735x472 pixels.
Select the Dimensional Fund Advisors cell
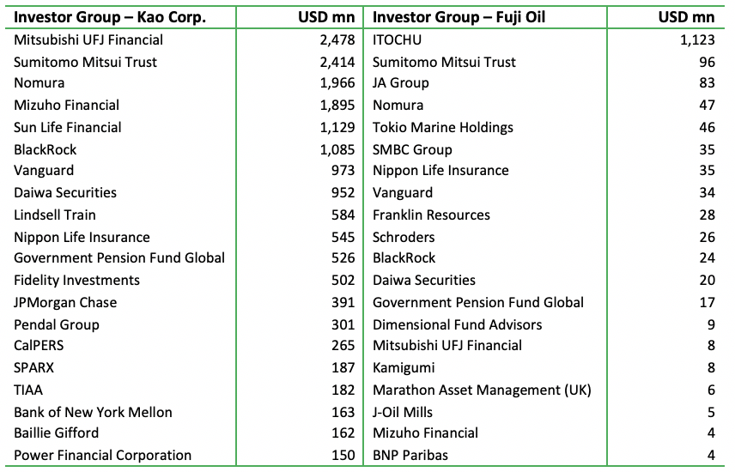tap(458, 324)
